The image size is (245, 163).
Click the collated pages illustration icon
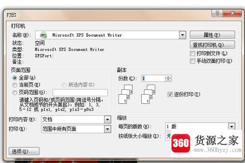(x=137, y=94)
